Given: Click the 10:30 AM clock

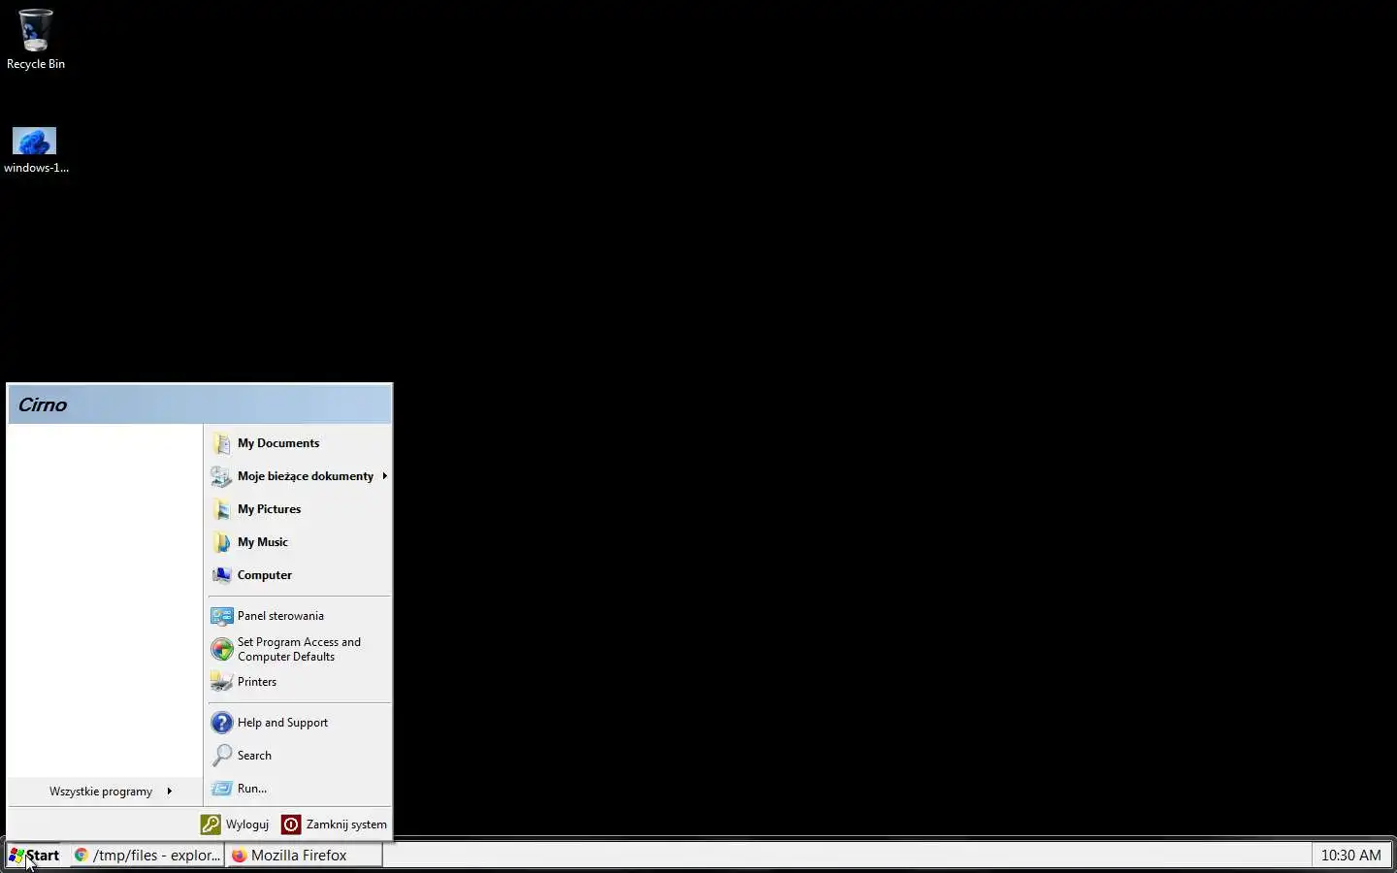Looking at the screenshot, I should pos(1350,856).
